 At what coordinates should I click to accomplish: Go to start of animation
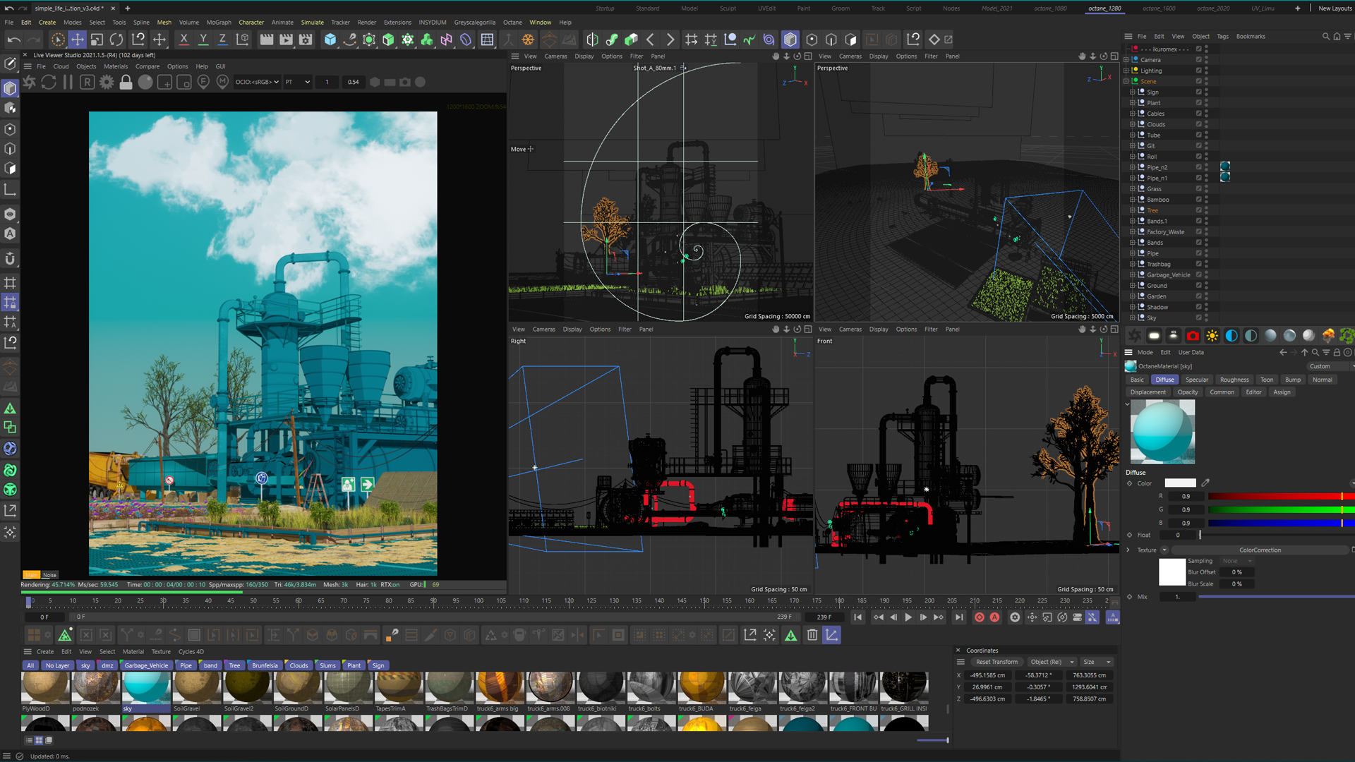click(x=857, y=617)
